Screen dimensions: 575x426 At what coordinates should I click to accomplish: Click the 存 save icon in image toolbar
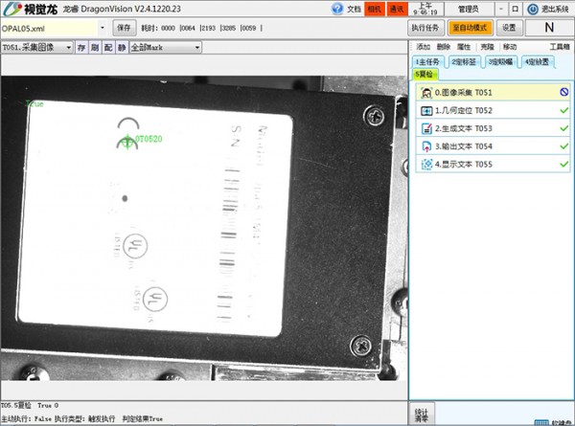(82, 46)
